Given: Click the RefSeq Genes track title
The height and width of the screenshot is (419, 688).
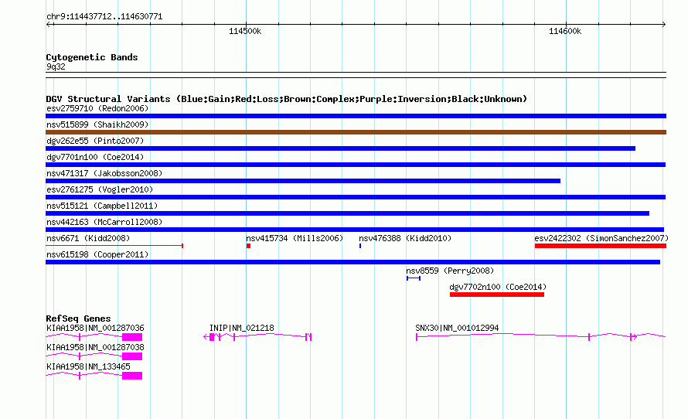Looking at the screenshot, I should click(78, 319).
